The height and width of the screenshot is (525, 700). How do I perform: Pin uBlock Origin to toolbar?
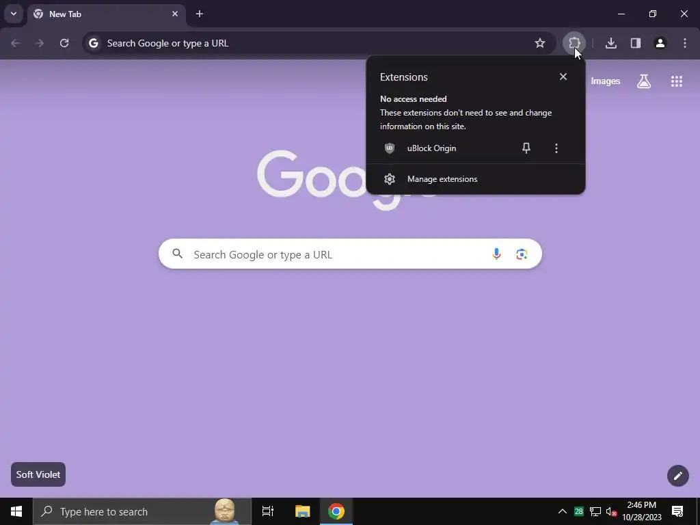[526, 148]
